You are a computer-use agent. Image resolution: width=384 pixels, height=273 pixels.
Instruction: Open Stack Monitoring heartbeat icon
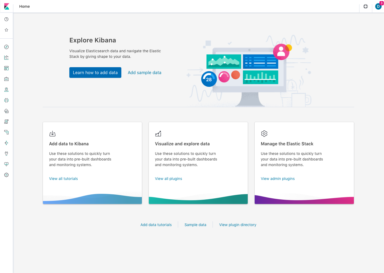pyautogui.click(x=6, y=164)
